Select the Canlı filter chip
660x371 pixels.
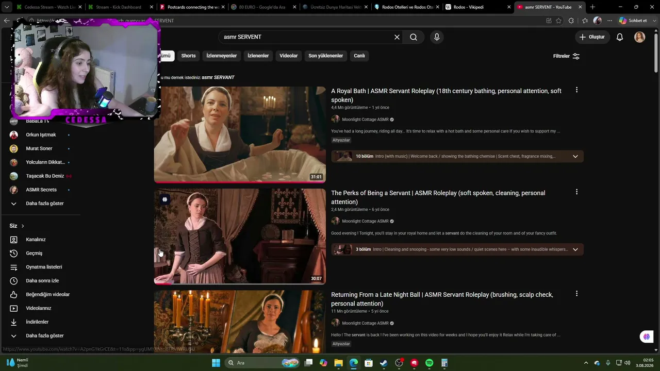pyautogui.click(x=359, y=56)
